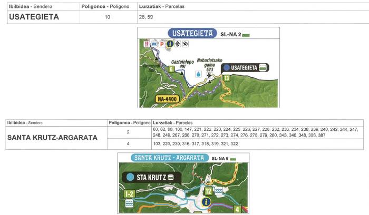The width and height of the screenshot is (369, 215).
Task: Click the green mark beside SL-NA 5
Action: pyautogui.click(x=233, y=159)
